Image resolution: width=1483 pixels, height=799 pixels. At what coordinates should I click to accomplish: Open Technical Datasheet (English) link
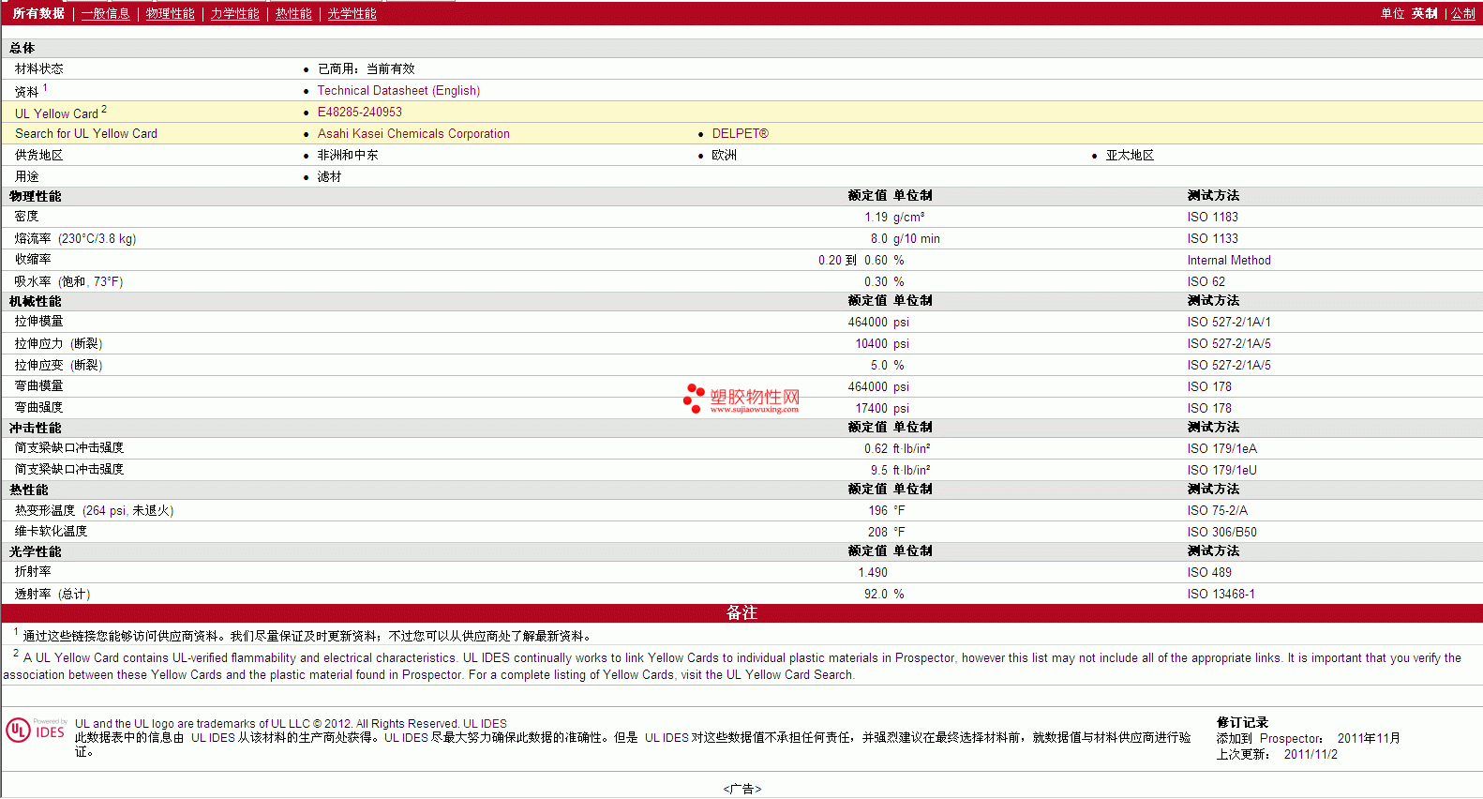point(398,90)
